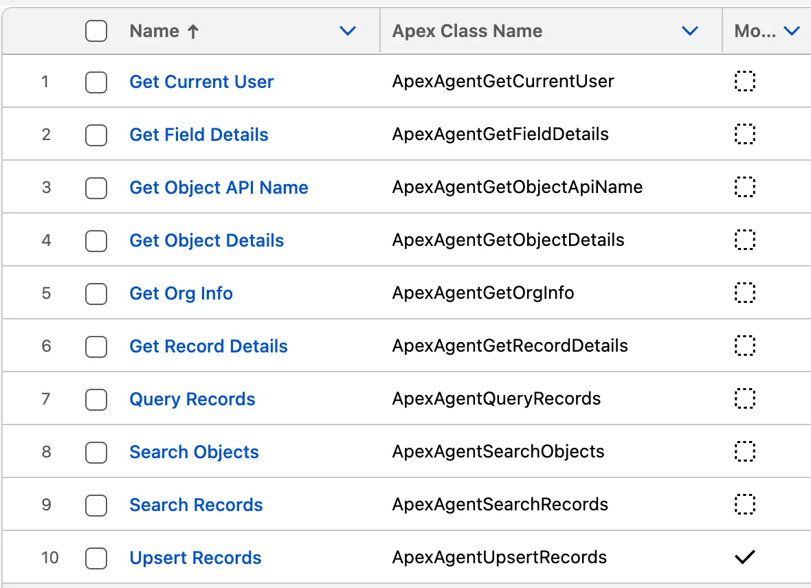Click unchecked indicator icon in Get Org Info row
This screenshot has width=811, height=588.
[745, 293]
